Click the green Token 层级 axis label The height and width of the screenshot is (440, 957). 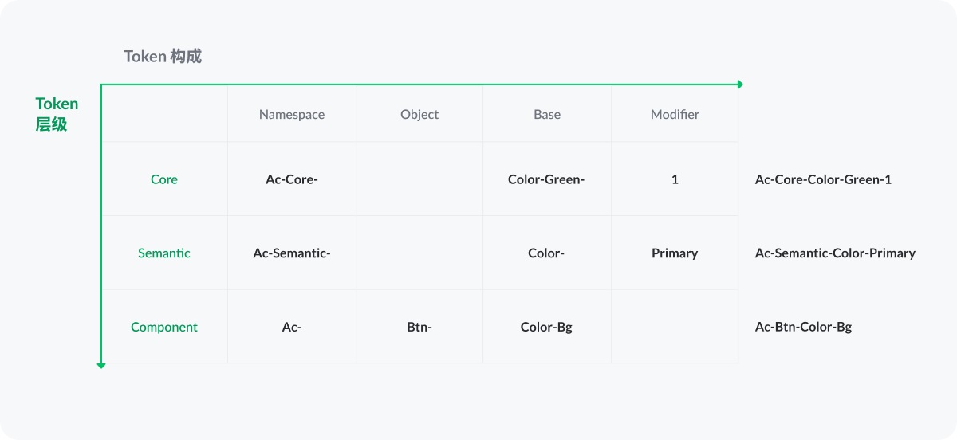[x=57, y=114]
